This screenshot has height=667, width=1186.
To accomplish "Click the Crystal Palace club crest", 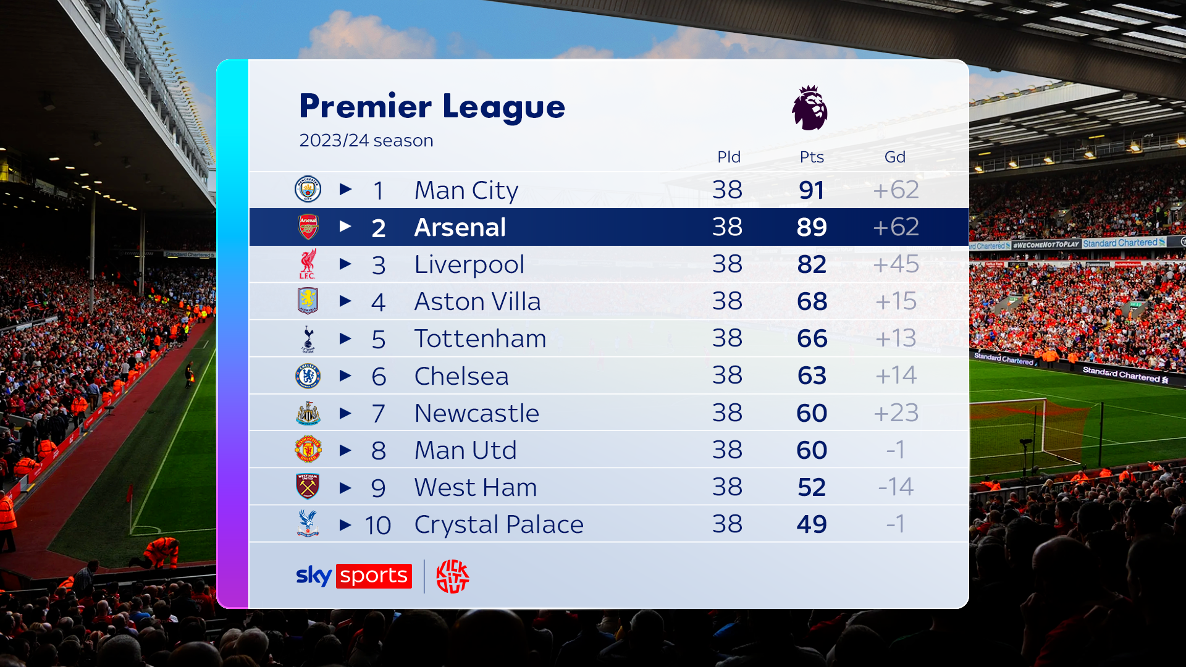I will 308,524.
